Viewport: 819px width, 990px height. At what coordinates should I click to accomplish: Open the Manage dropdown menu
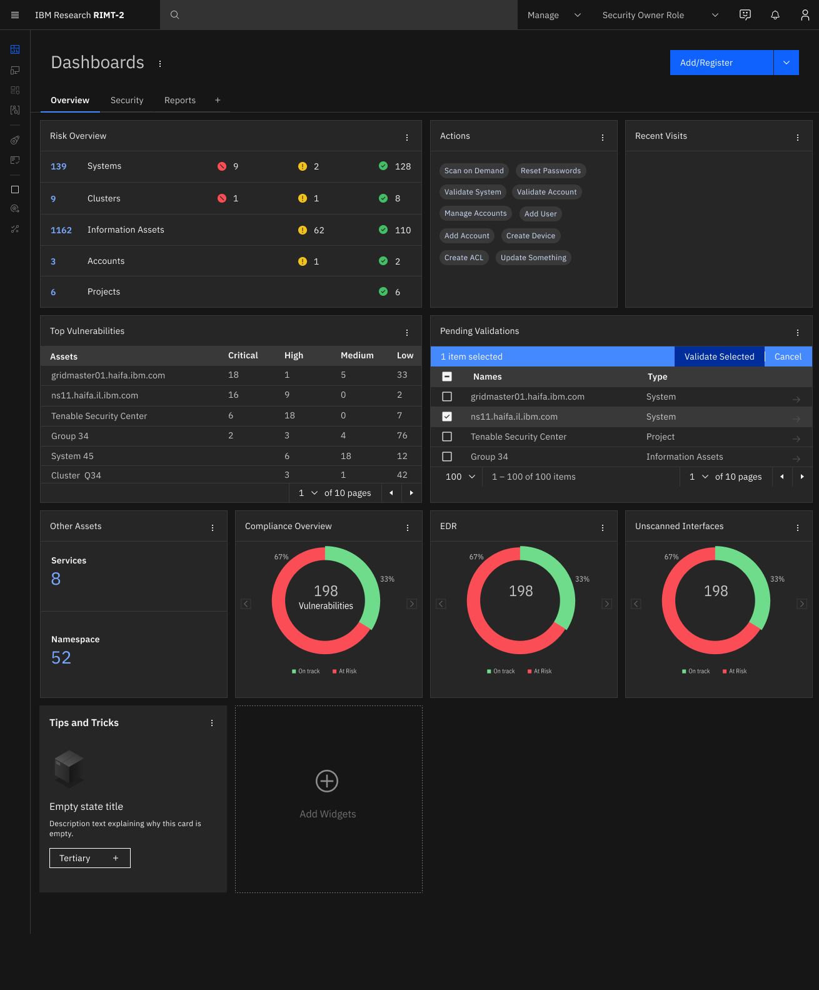(555, 15)
